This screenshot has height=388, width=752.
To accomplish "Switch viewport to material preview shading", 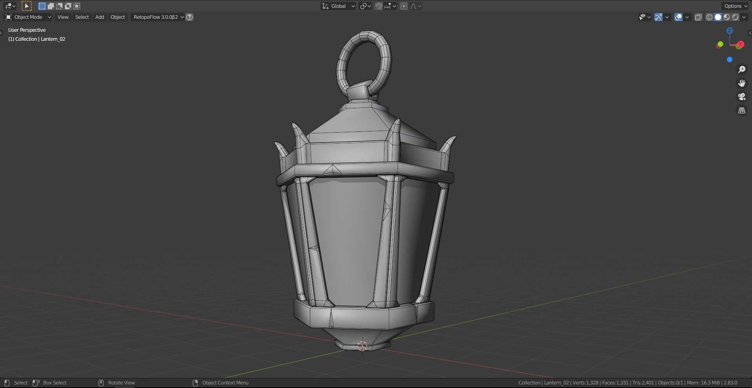I will [x=726, y=17].
